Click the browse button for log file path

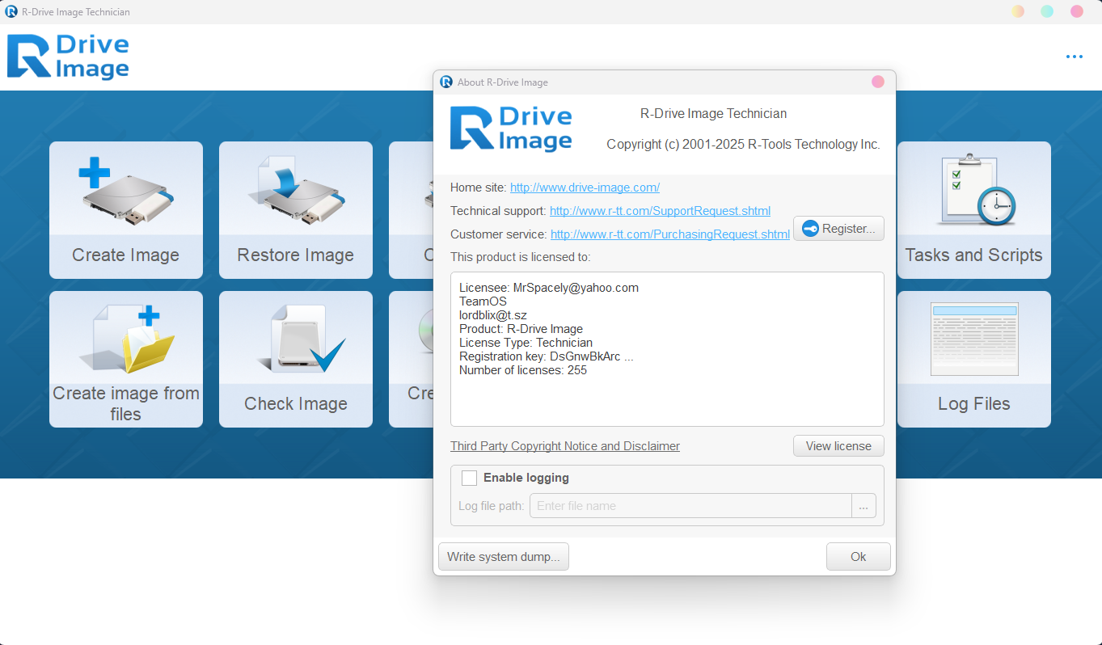(863, 506)
